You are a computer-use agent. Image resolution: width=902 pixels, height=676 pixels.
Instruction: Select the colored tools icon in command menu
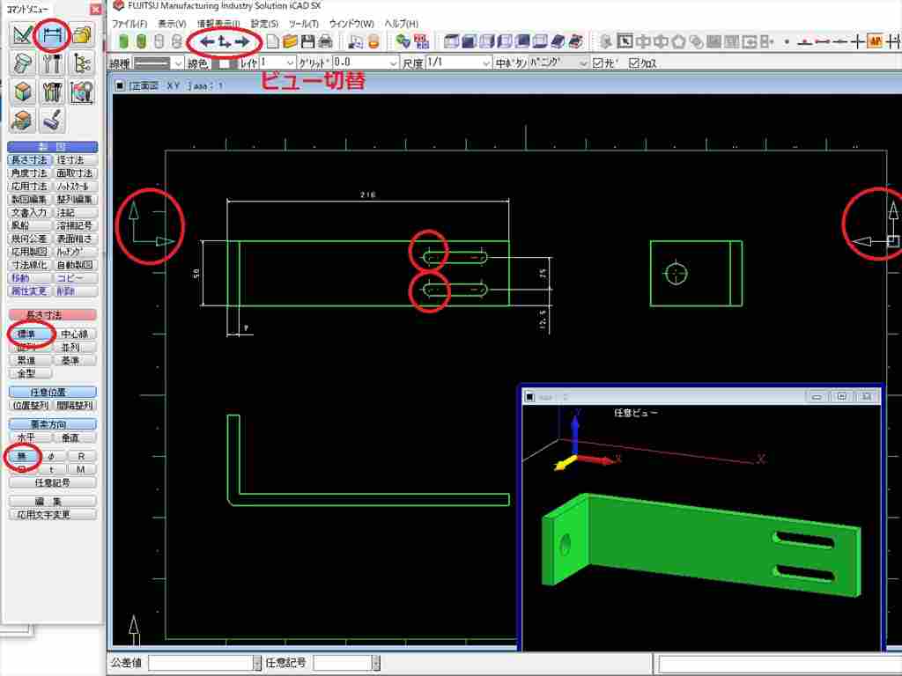coord(52,92)
